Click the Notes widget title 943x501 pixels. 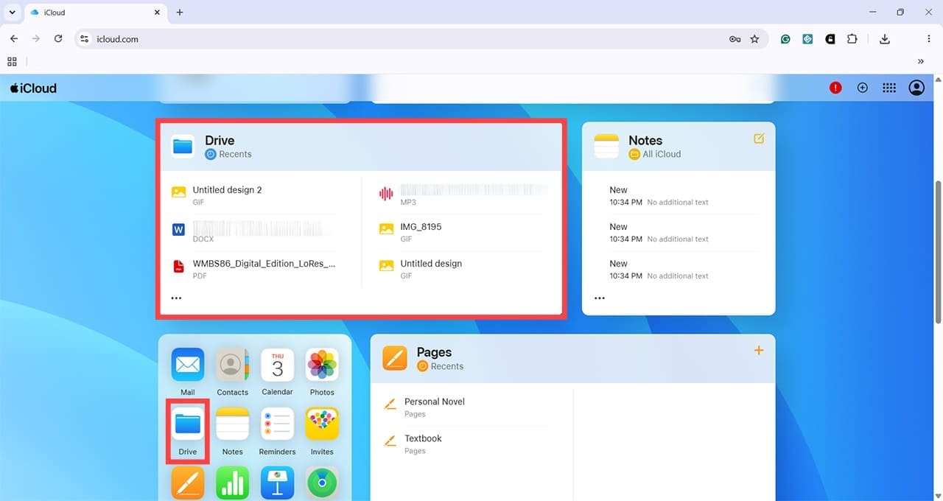(645, 140)
